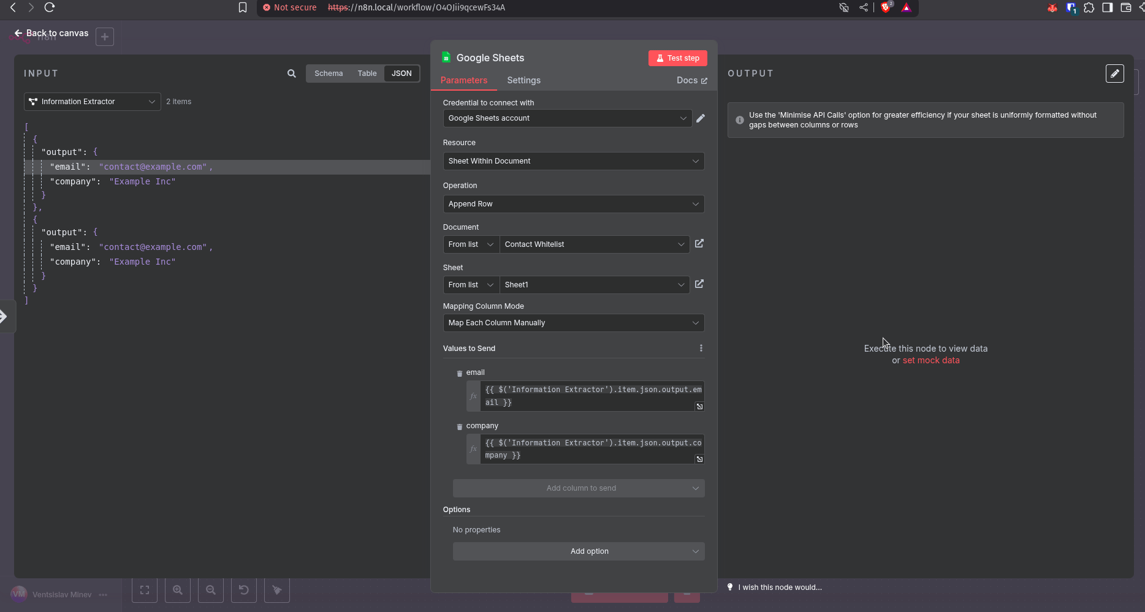
Task: Switch input view to JSON
Action: pos(401,74)
